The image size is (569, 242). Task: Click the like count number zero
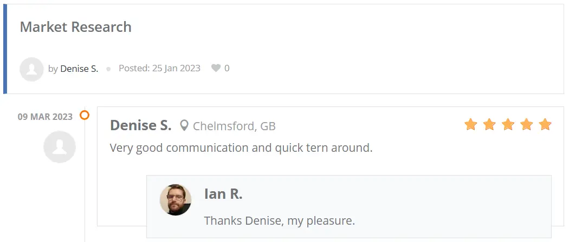(227, 68)
